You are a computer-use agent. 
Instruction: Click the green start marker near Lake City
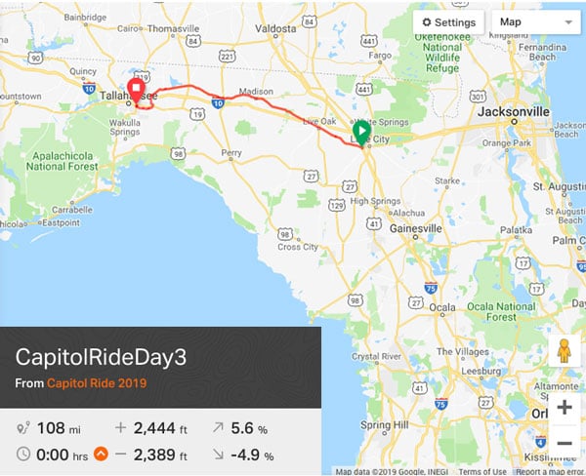(361, 131)
